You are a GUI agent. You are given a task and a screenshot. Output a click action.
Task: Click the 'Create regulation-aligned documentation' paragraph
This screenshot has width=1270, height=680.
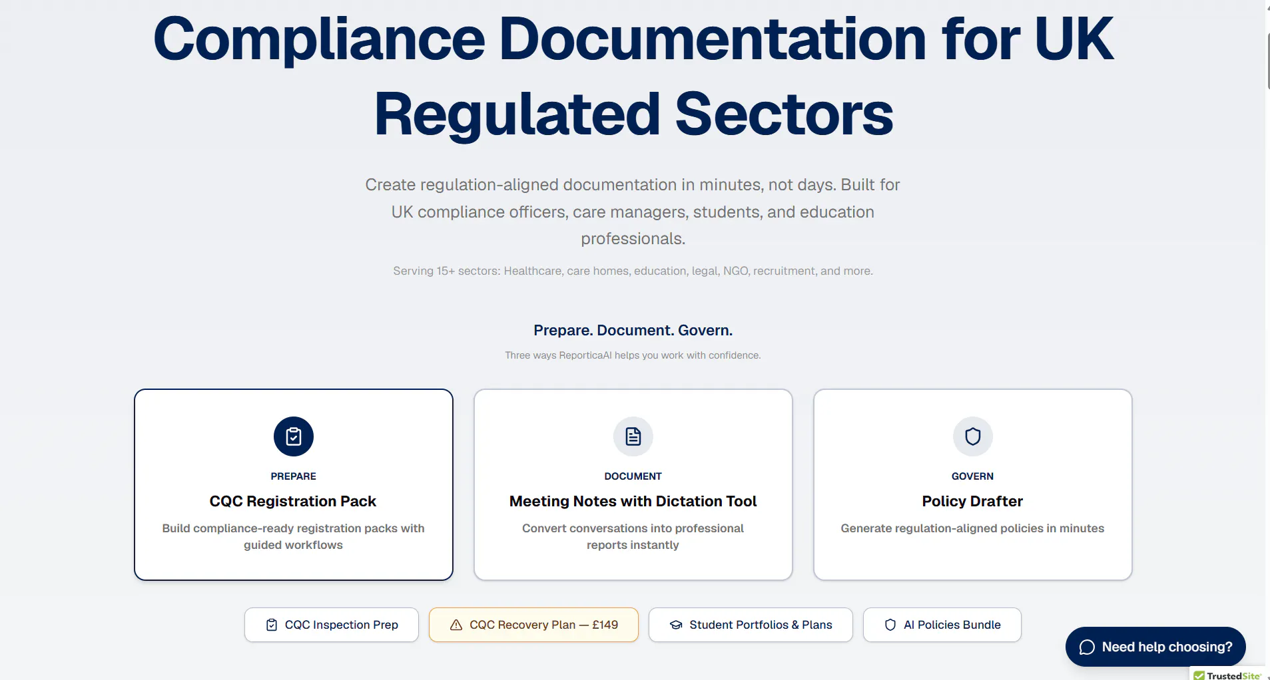click(633, 212)
